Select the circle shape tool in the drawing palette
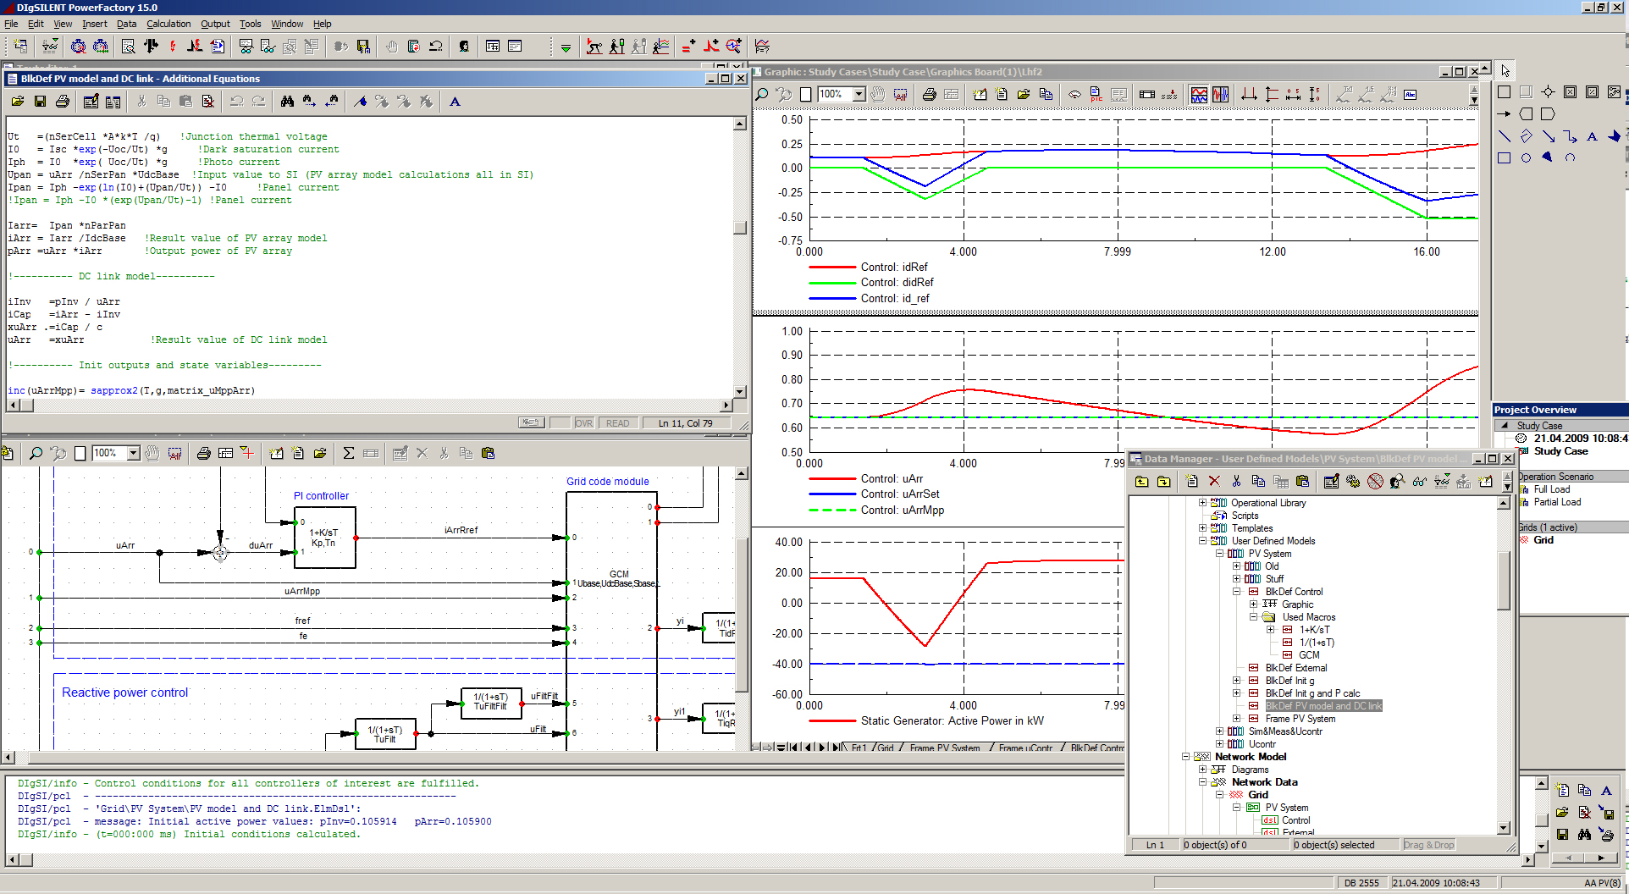This screenshot has height=894, width=1629. coord(1526,157)
